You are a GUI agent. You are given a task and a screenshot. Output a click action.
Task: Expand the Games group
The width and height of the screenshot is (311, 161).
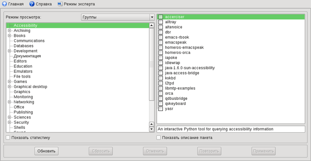click(x=9, y=81)
